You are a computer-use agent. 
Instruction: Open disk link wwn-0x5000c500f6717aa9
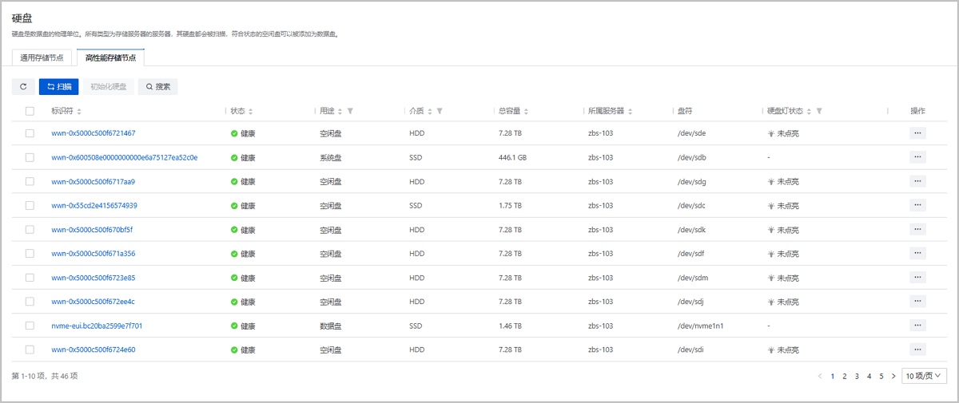(93, 181)
